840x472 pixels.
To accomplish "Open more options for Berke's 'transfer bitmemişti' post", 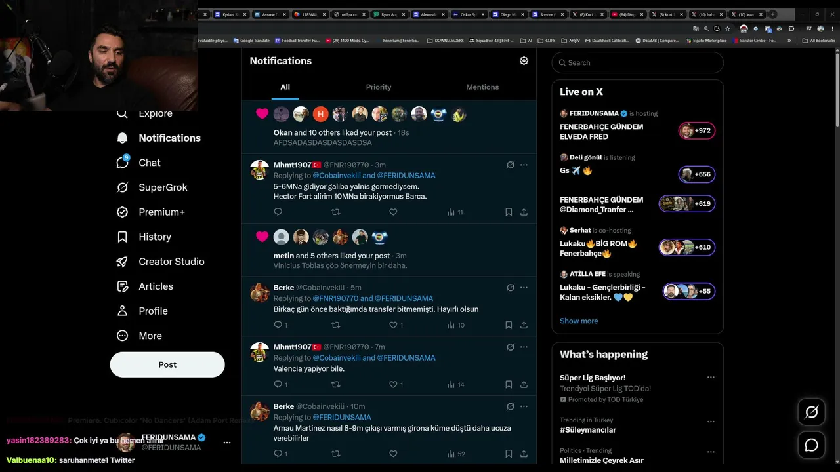I will coord(524,287).
